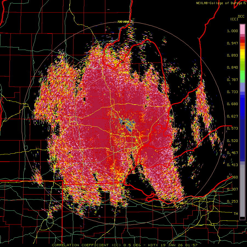Select the 0.680 legend value
This screenshot has width=247, height=247.
click(x=232, y=104)
